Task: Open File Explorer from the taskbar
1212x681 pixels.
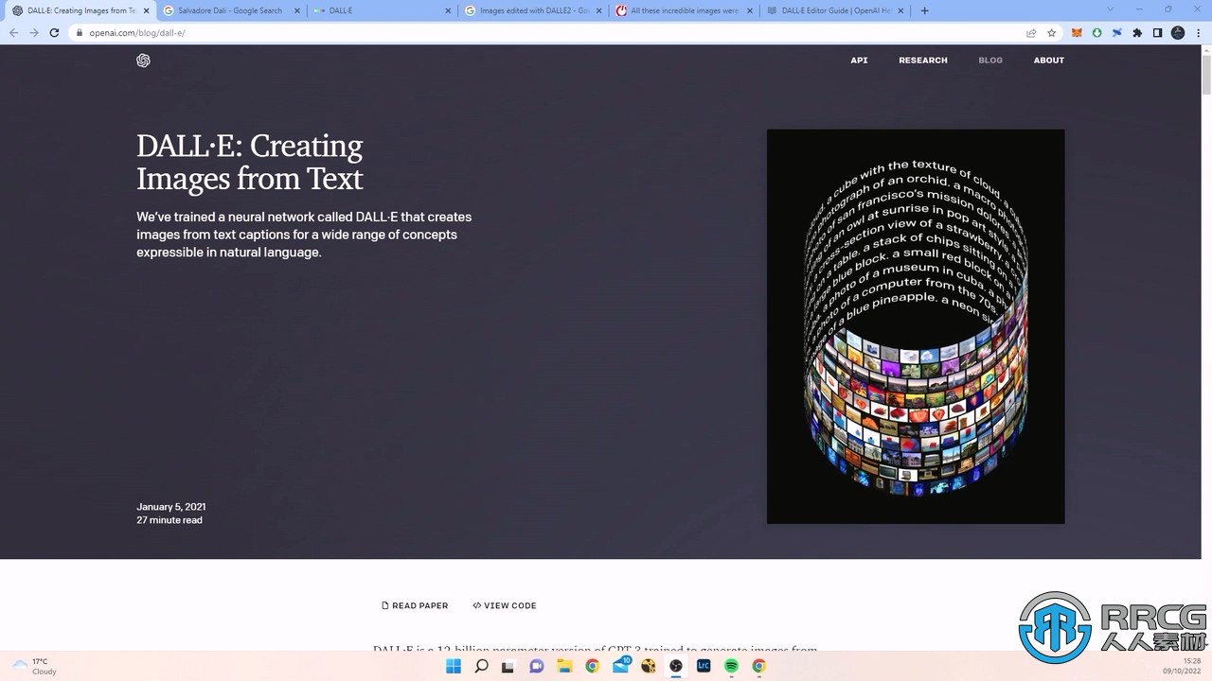Action: [564, 666]
